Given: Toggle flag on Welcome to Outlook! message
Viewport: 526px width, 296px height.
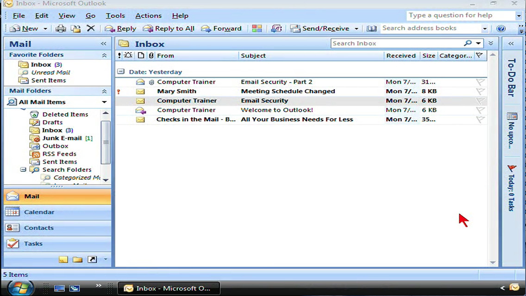Looking at the screenshot, I should coord(480,110).
